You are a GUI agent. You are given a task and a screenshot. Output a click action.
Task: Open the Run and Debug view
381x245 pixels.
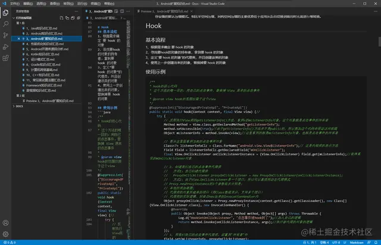click(5, 46)
